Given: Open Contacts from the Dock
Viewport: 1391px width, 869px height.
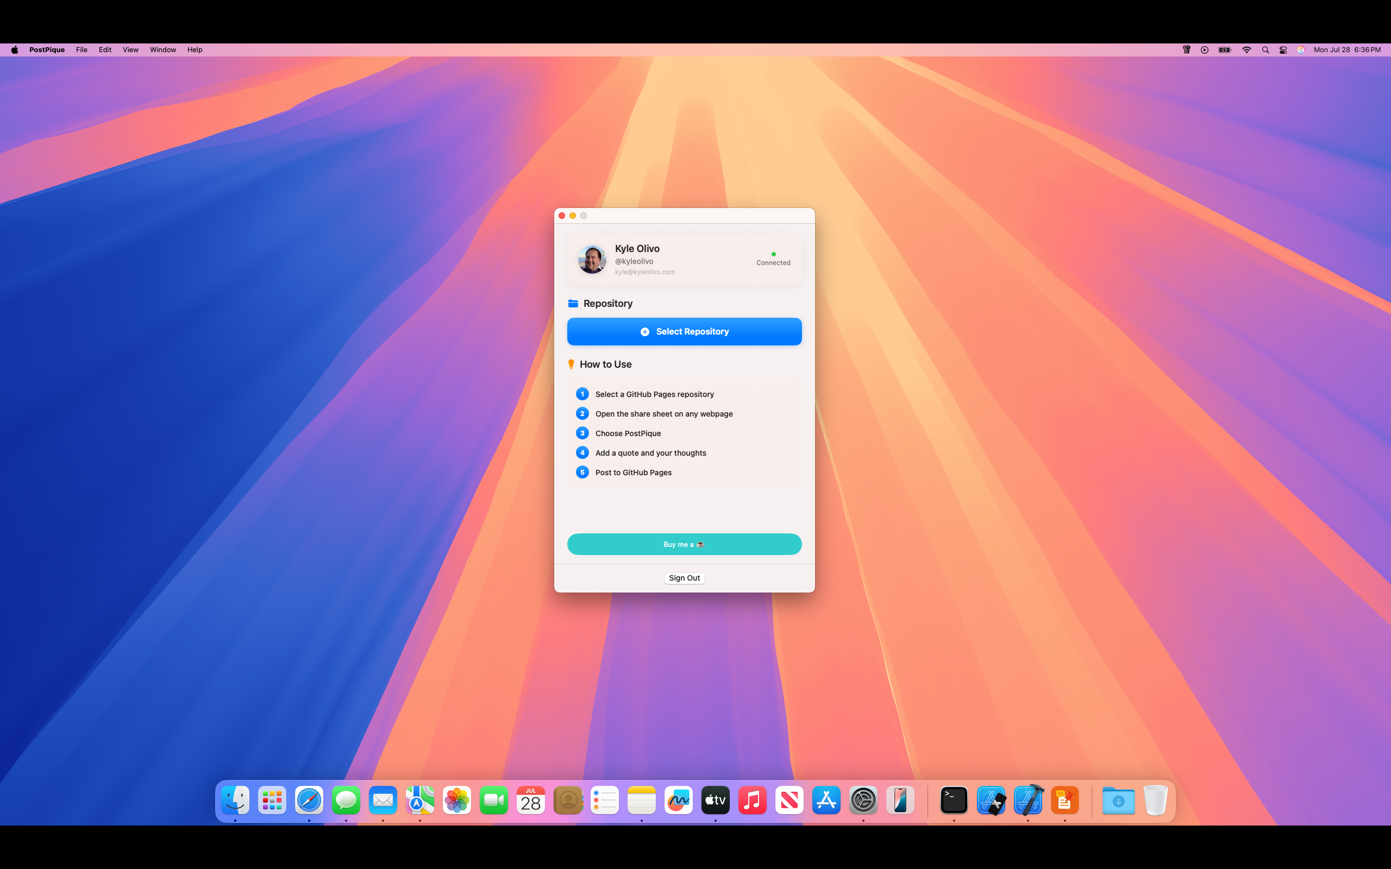Looking at the screenshot, I should coord(568,800).
